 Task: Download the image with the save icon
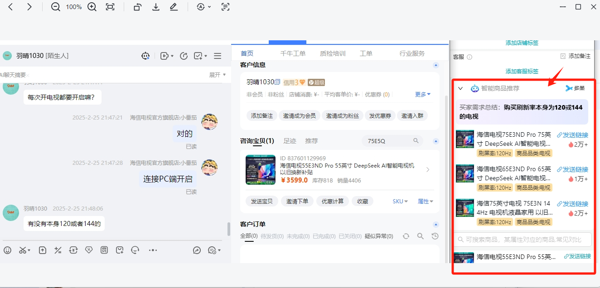(156, 7)
